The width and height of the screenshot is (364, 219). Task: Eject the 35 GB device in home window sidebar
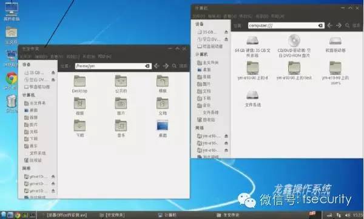point(53,73)
